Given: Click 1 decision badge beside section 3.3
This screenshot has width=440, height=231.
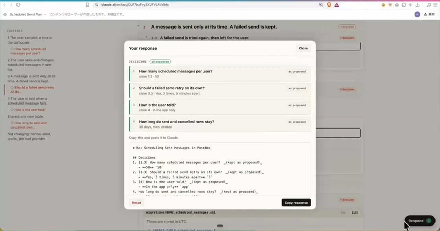Looking at the screenshot, I should pos(347,38).
